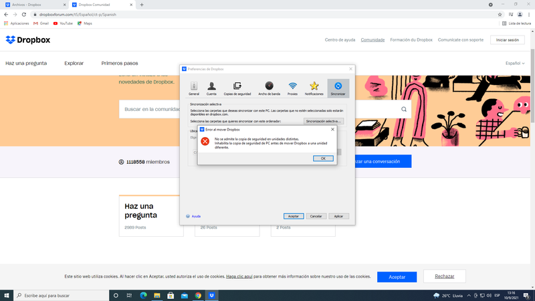Viewport: 535px width, 301px height.
Task: Open Comunícate con soporte link
Action: click(461, 40)
